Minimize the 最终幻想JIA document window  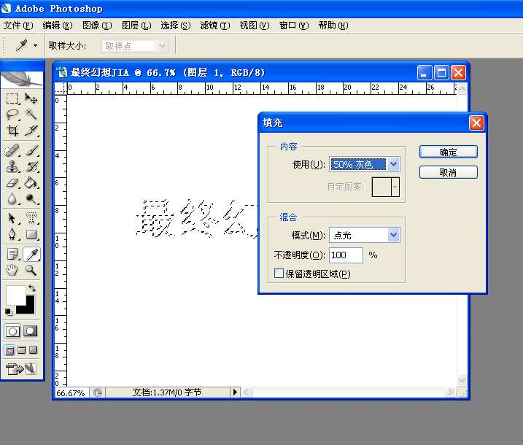tap(425, 72)
